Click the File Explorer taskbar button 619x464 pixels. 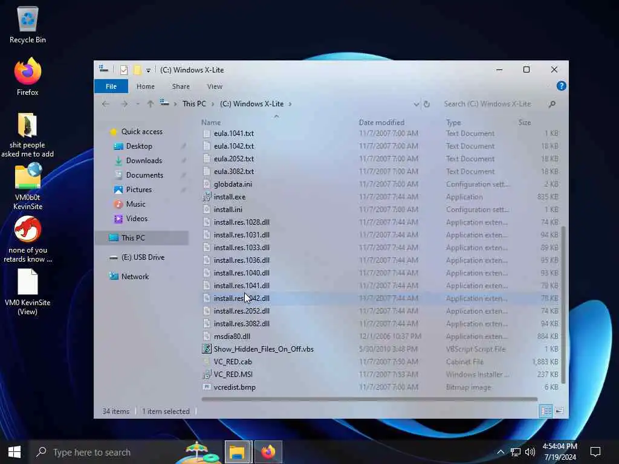tap(238, 452)
